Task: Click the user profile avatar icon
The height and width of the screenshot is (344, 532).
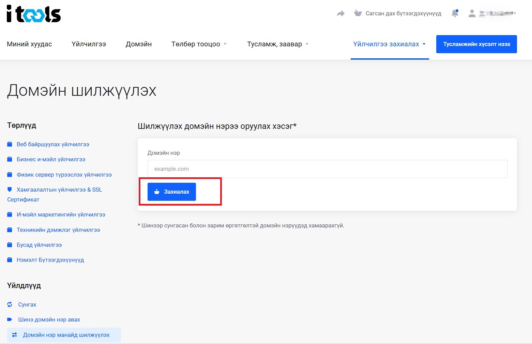Action: pos(472,13)
